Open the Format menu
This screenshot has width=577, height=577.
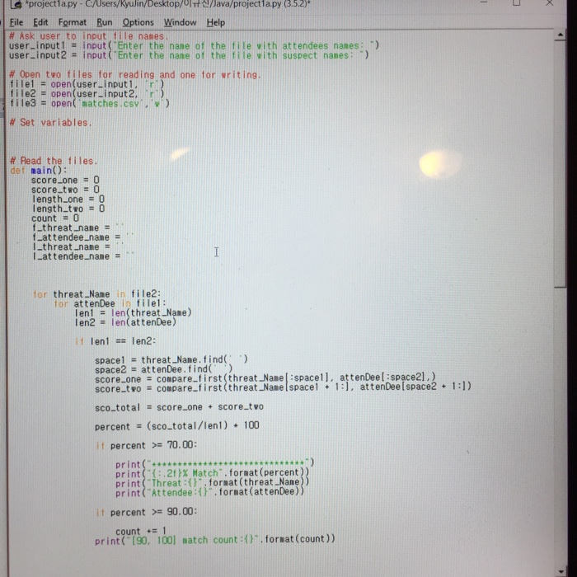[x=73, y=22]
